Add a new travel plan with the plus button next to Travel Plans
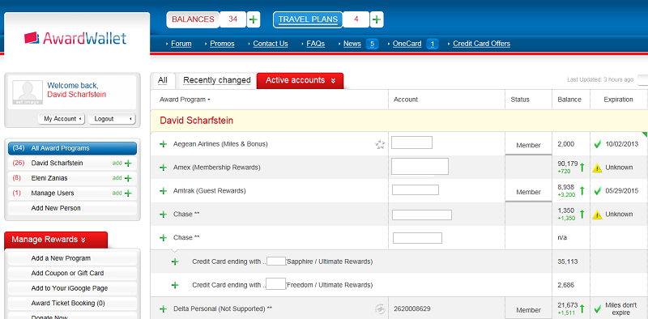 tap(377, 19)
